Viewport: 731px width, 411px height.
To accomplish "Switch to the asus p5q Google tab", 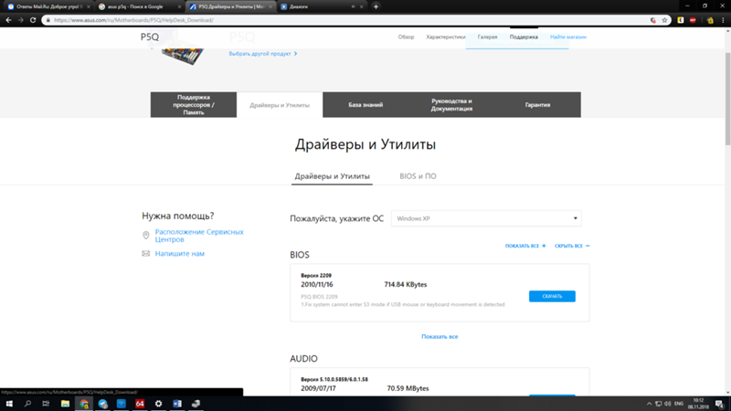I will (x=139, y=7).
